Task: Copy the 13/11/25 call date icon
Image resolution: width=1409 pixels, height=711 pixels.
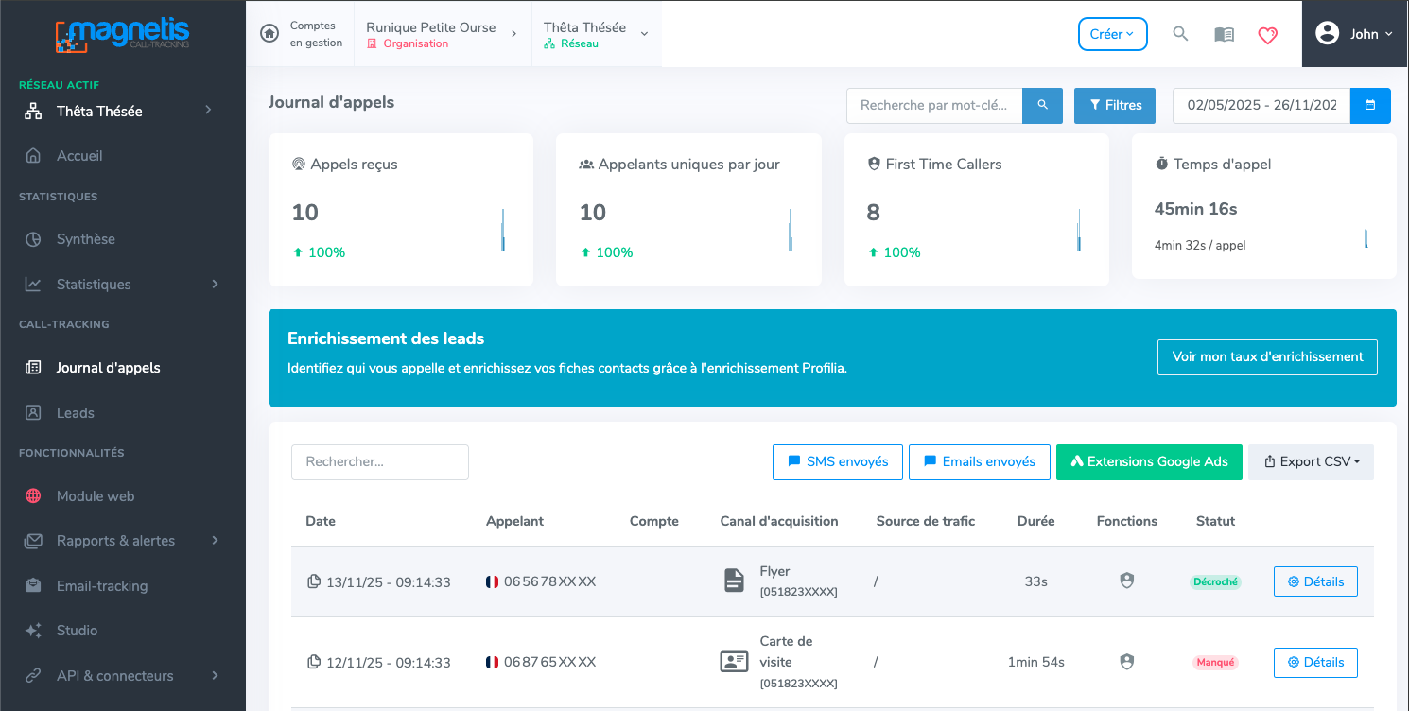Action: [314, 581]
